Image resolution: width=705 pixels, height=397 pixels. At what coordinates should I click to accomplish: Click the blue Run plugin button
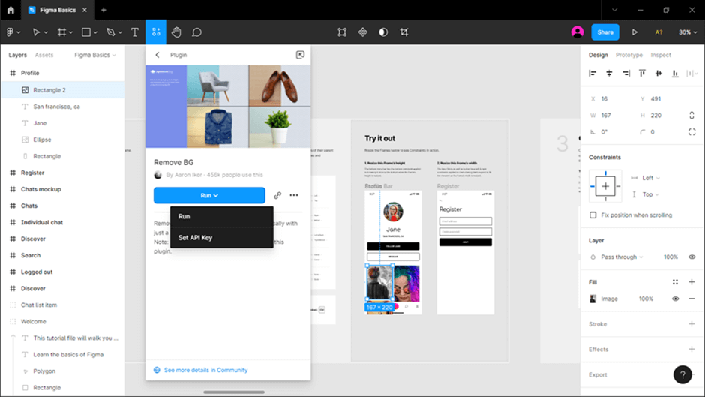(x=209, y=195)
